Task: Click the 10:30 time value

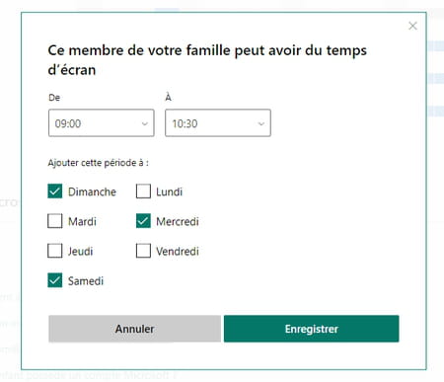Action: point(185,123)
